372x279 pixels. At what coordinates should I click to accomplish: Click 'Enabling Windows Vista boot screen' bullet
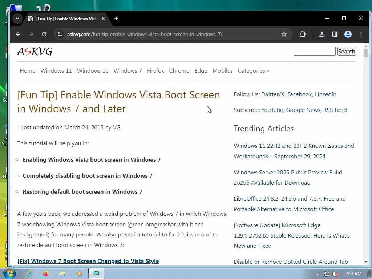92,160
